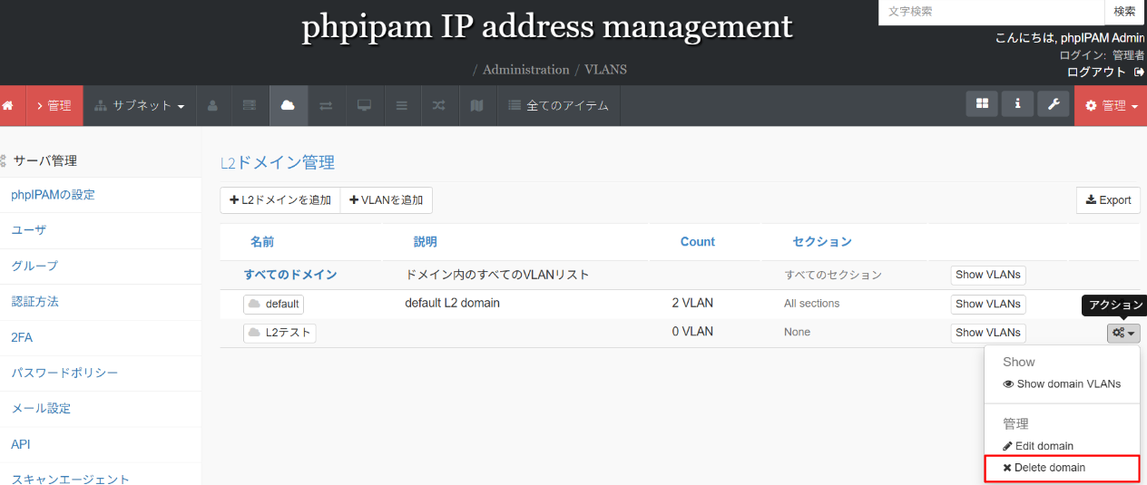
Task: Open the wrench tools icon button
Action: click(x=1054, y=104)
